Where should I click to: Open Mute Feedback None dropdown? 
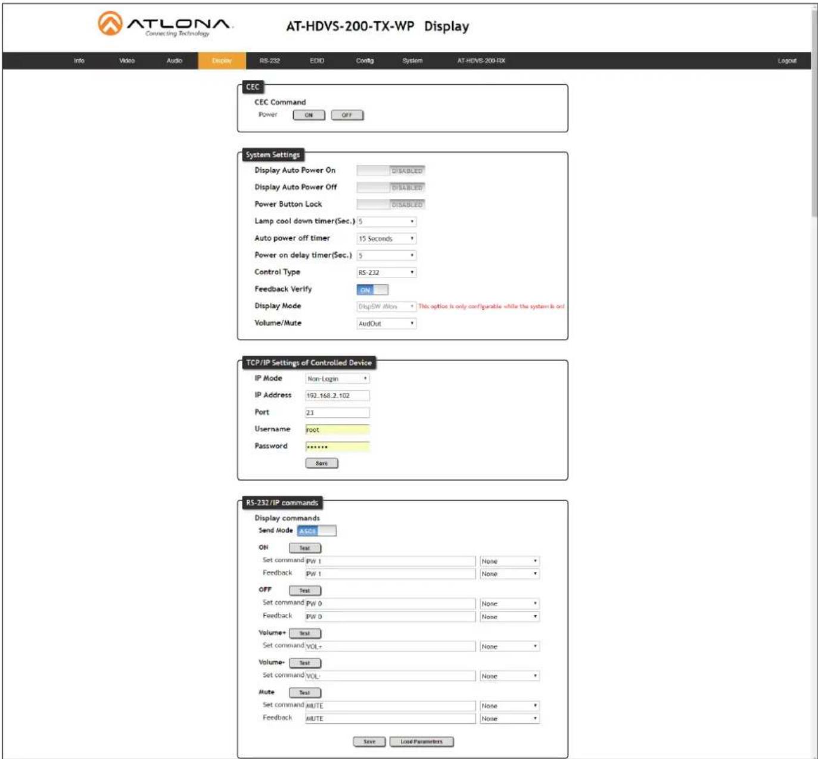509,719
